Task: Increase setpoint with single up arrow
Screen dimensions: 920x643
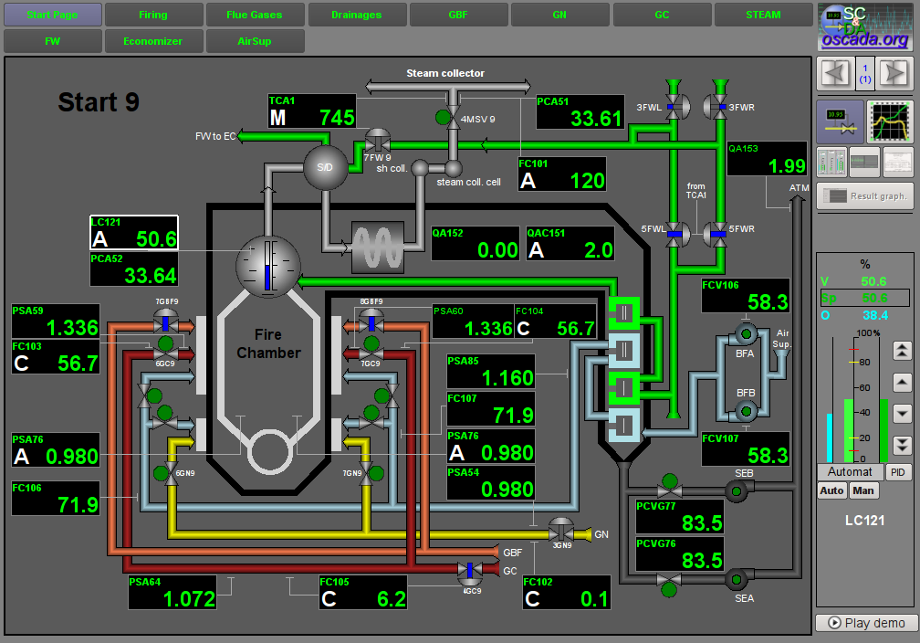Action: (x=902, y=383)
